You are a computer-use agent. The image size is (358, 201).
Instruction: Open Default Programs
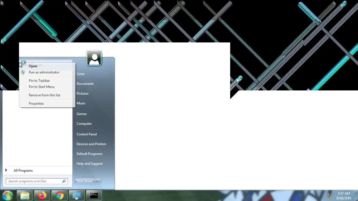click(89, 154)
